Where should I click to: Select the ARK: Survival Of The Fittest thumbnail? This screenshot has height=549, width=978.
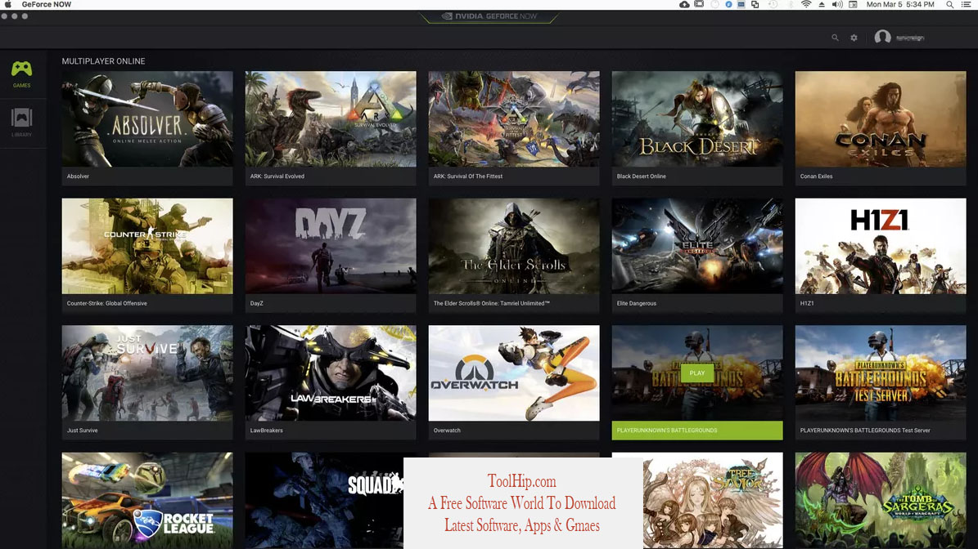click(514, 119)
